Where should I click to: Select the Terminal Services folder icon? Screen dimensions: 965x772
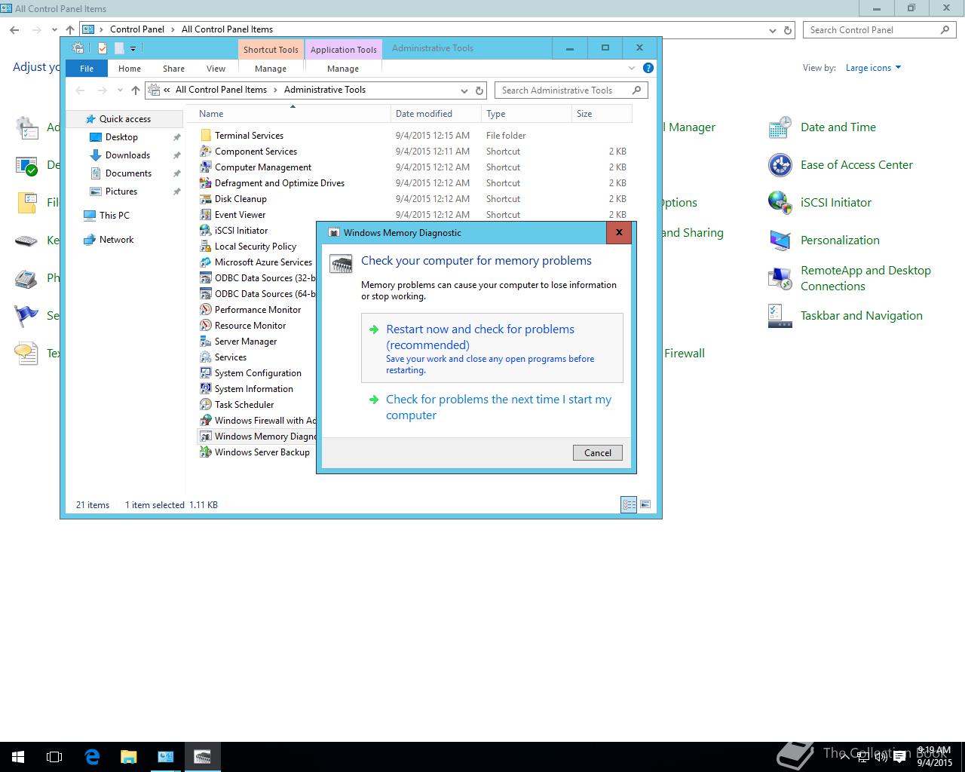point(205,136)
